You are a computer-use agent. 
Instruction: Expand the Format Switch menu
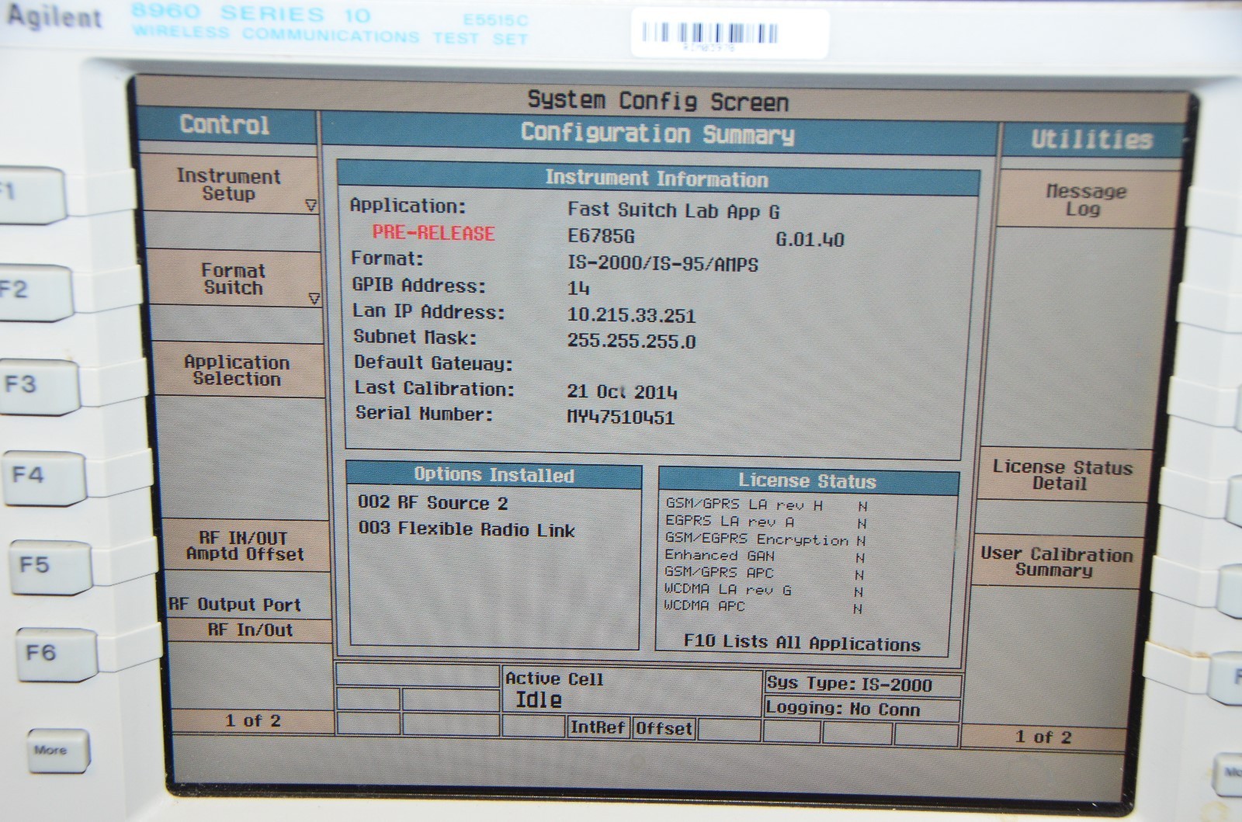(x=234, y=279)
